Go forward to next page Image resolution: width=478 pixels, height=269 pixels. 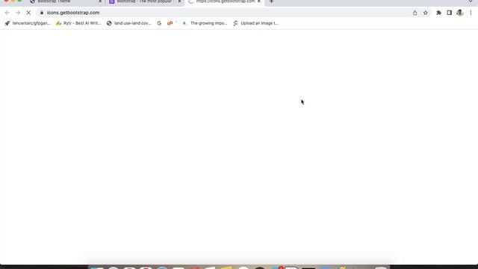[18, 13]
